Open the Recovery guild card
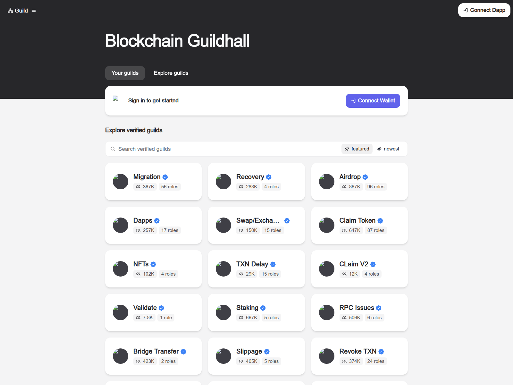 click(256, 182)
